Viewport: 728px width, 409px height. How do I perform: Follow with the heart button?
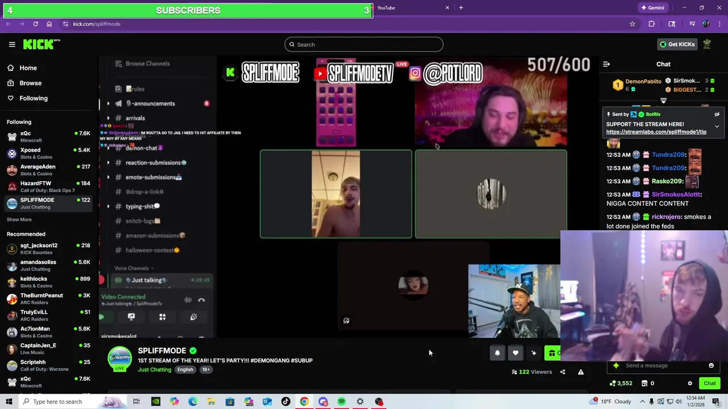515,353
